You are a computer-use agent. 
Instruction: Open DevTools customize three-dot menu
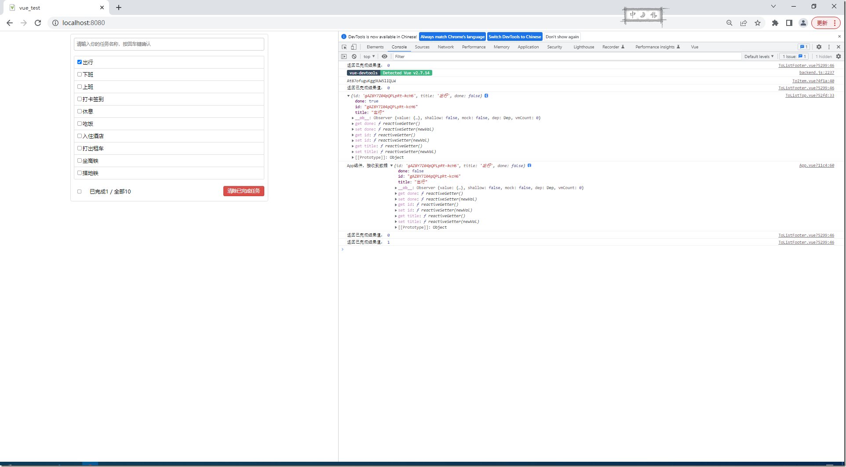click(829, 47)
